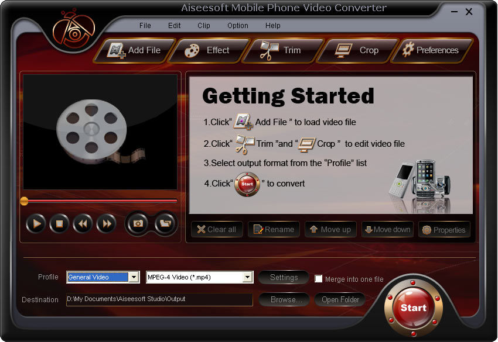Toggle Merge into one file checkbox

coord(318,279)
